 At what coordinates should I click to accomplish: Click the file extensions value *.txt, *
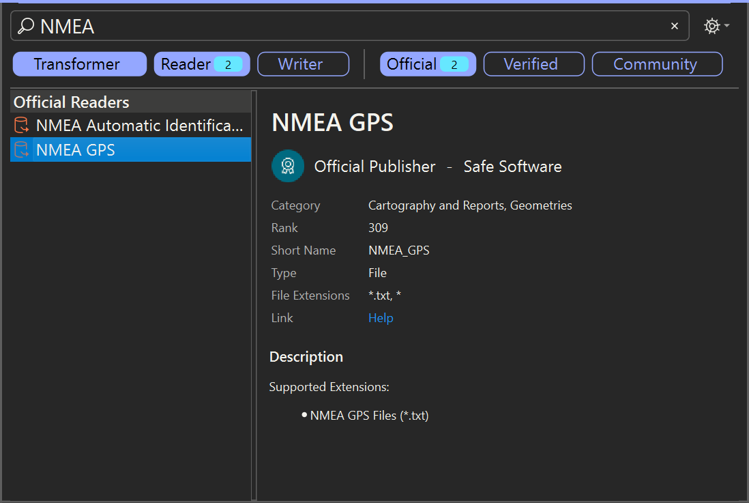tap(385, 296)
